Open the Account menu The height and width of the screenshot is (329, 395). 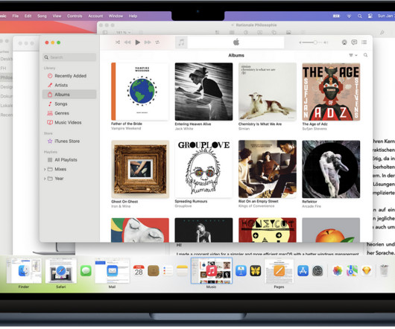point(95,16)
